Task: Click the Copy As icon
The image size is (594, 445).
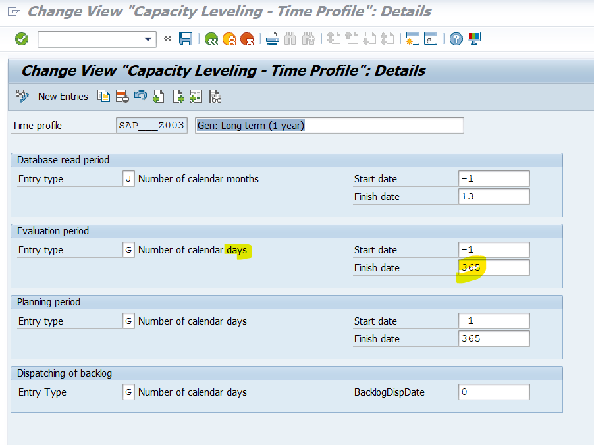Action: point(104,96)
